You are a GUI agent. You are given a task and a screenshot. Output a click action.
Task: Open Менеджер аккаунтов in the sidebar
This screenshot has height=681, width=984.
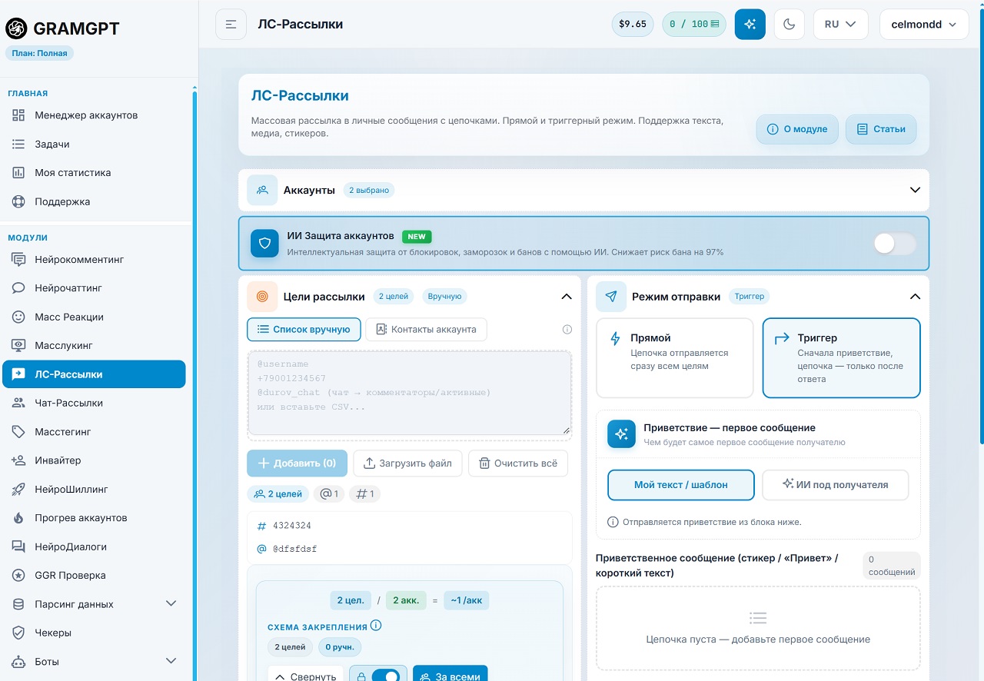(x=94, y=115)
